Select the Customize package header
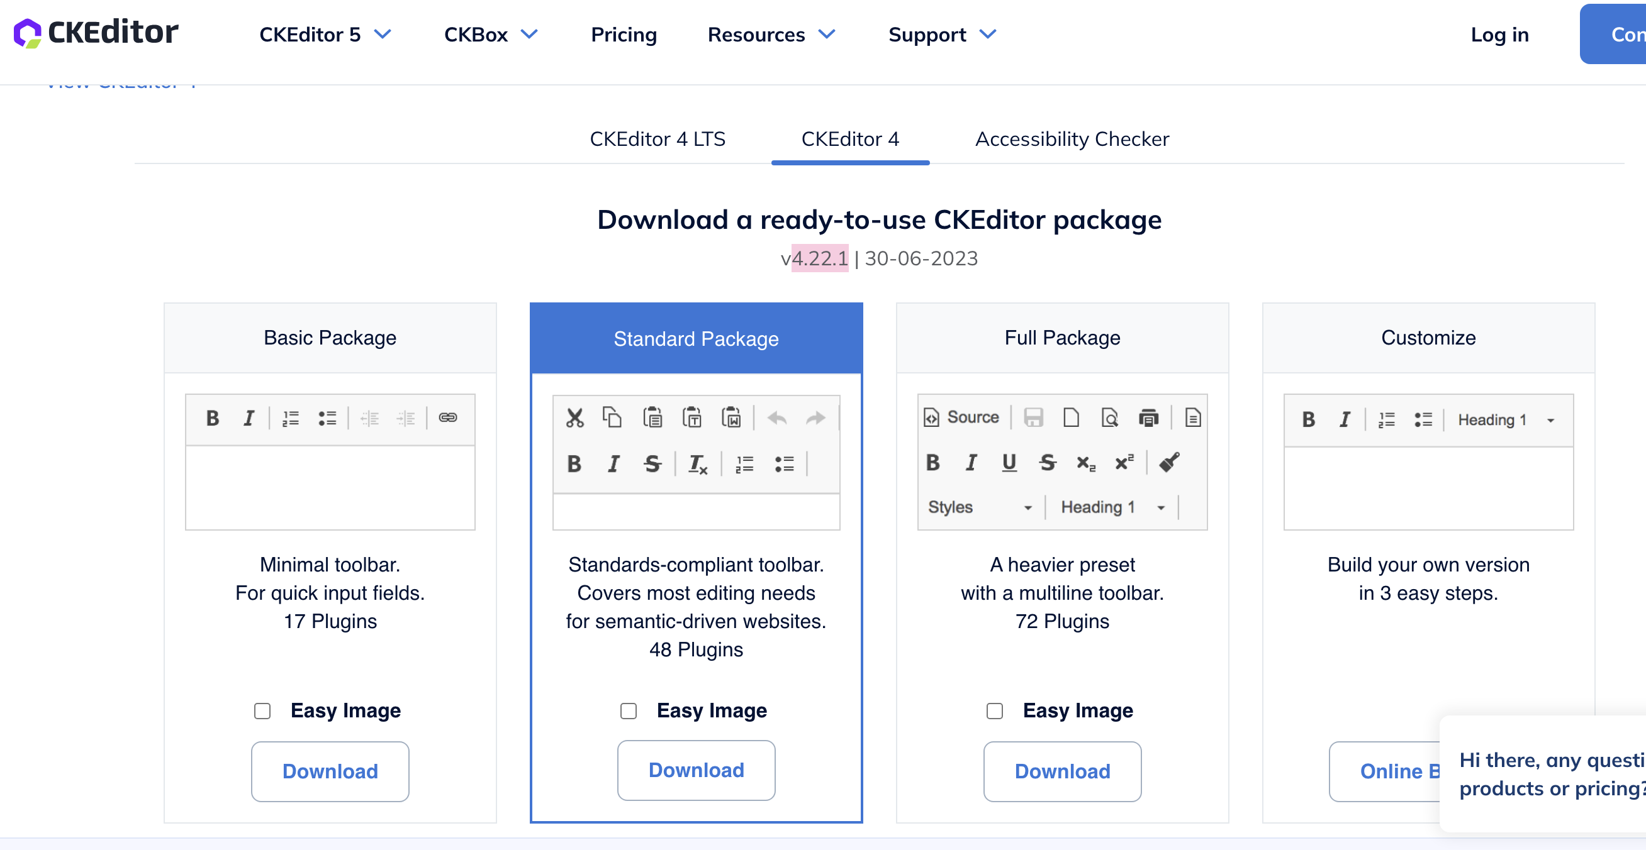This screenshot has height=850, width=1646. 1428,338
